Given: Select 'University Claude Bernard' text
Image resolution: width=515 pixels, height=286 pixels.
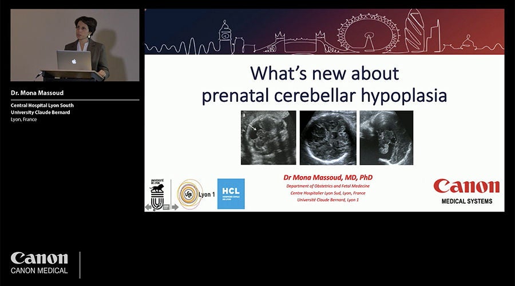Looking at the screenshot, I should click(41, 112).
